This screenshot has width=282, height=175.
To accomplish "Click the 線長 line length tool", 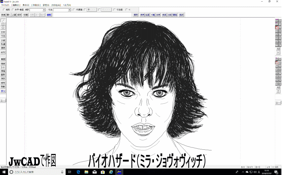I will click(x=164, y=15).
